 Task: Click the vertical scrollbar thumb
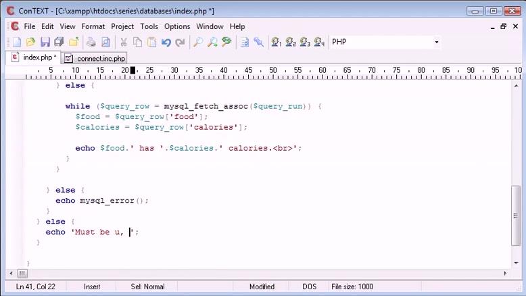tap(516, 216)
